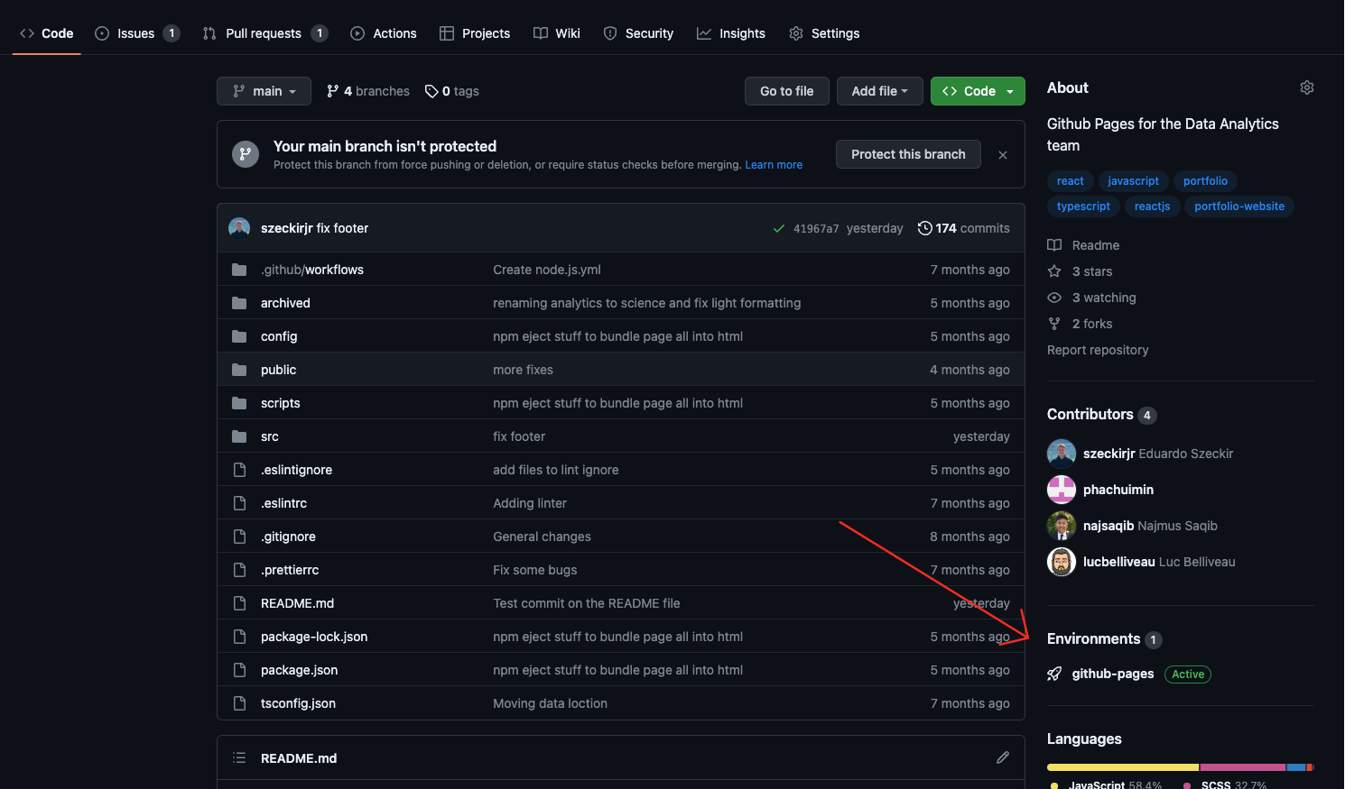Open the Issues tab
This screenshot has height=789, width=1345.
click(137, 33)
